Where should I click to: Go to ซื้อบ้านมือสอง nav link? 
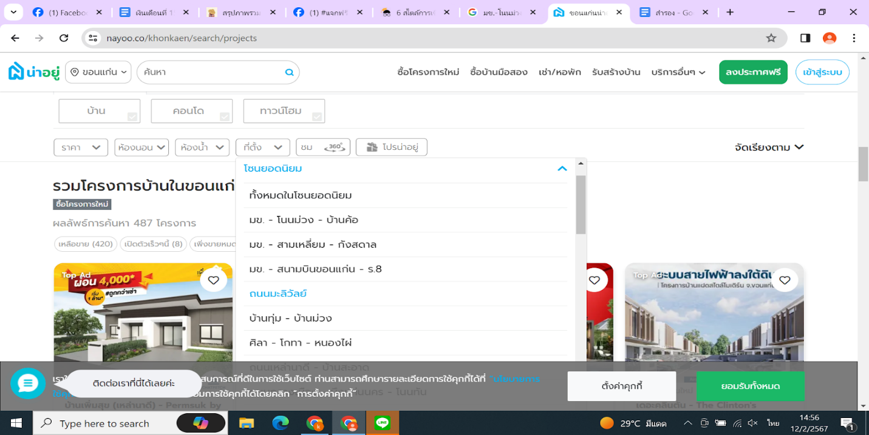tap(499, 72)
